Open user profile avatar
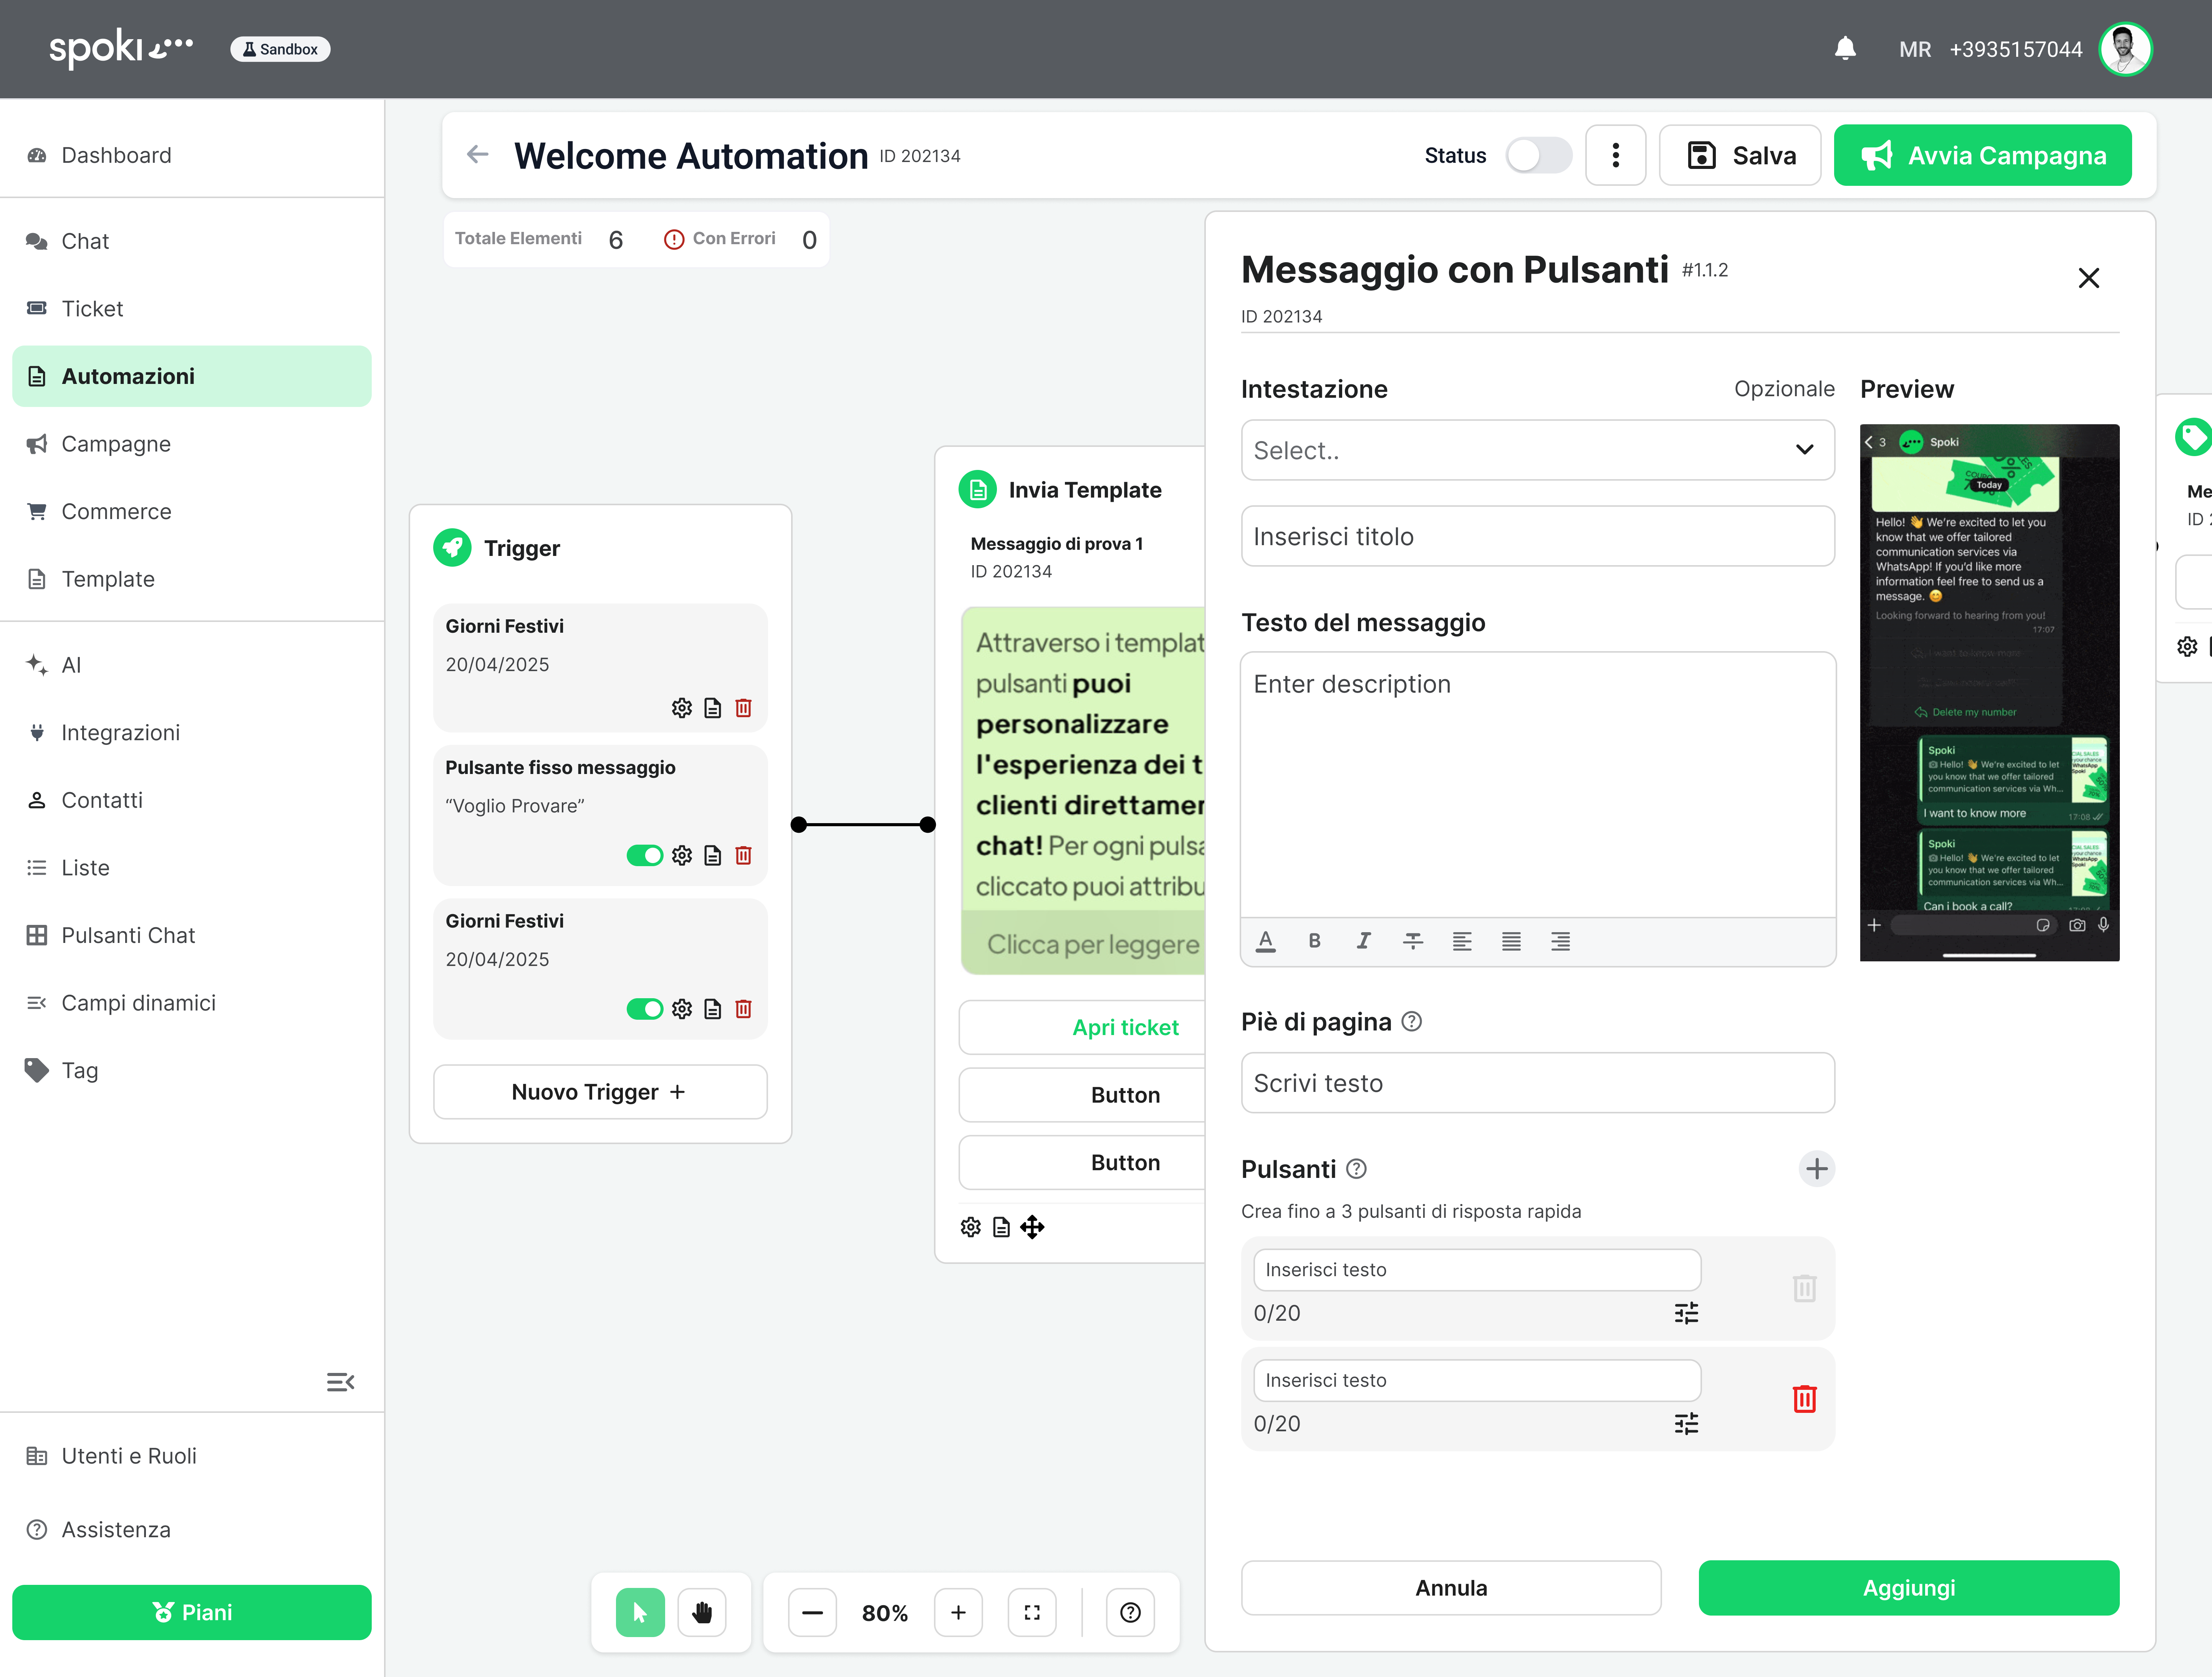The width and height of the screenshot is (2212, 1677). 2125,49
